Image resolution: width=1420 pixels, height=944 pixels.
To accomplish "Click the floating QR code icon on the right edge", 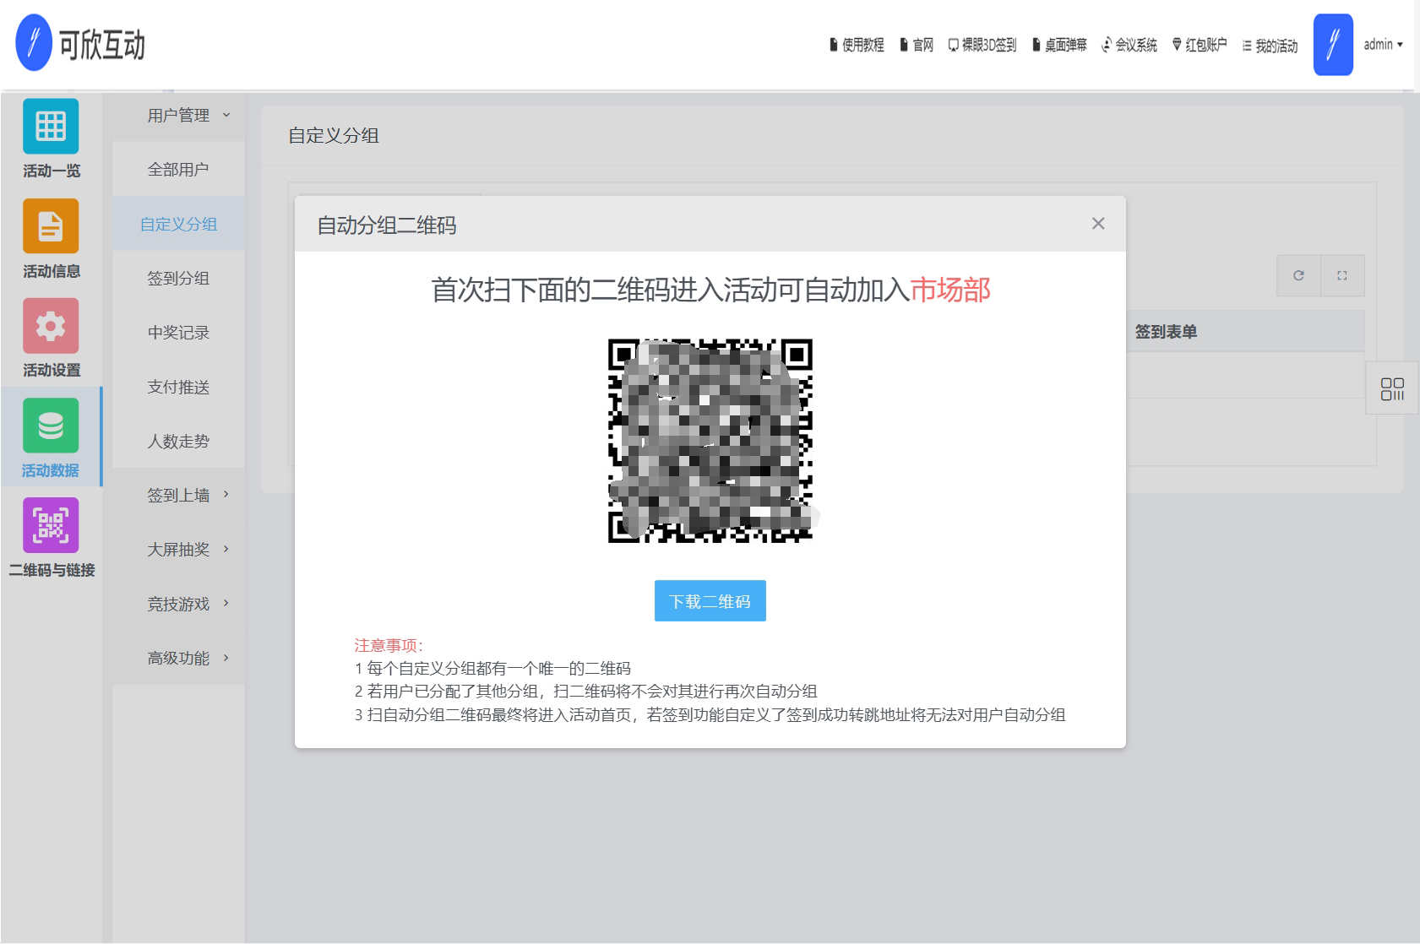I will (1392, 388).
